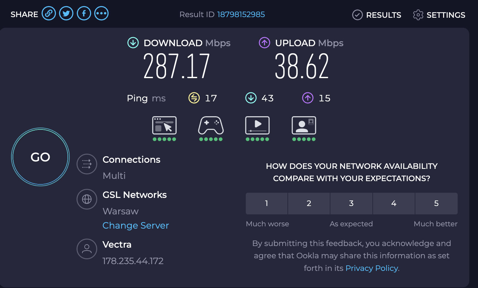
Task: Open the SETTINGS page
Action: click(439, 15)
